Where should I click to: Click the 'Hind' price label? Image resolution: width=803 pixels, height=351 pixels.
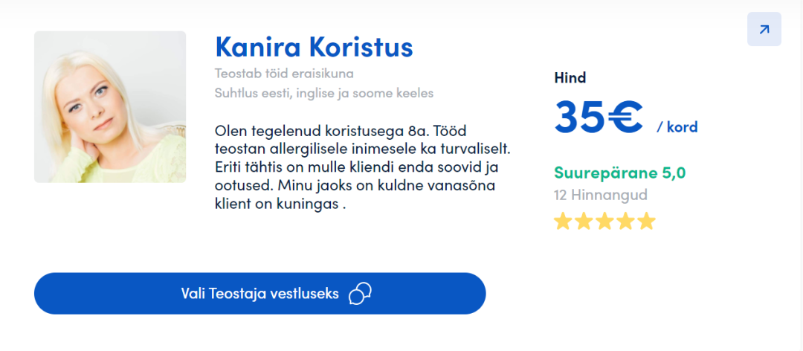click(x=570, y=78)
